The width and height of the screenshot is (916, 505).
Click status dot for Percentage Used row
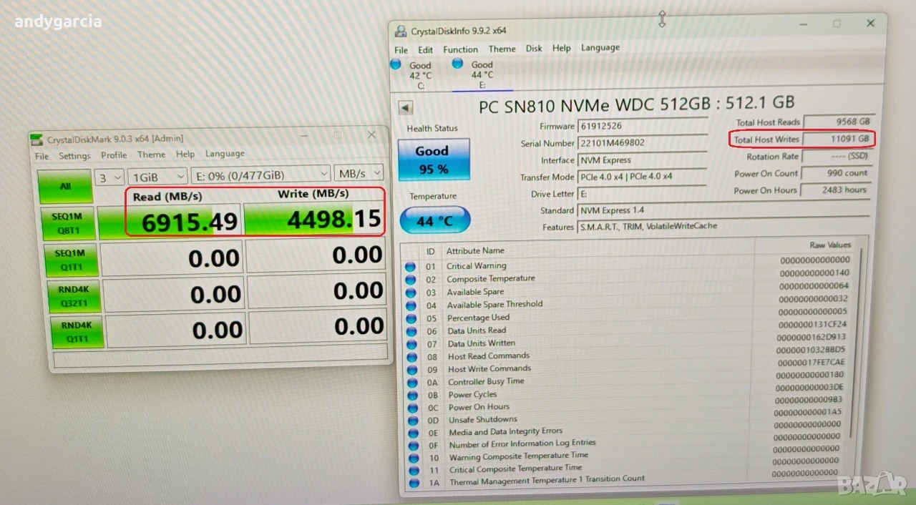pos(411,318)
